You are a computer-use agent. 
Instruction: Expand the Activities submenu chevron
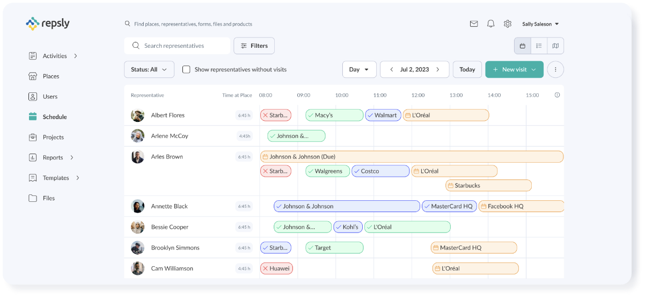tap(76, 56)
